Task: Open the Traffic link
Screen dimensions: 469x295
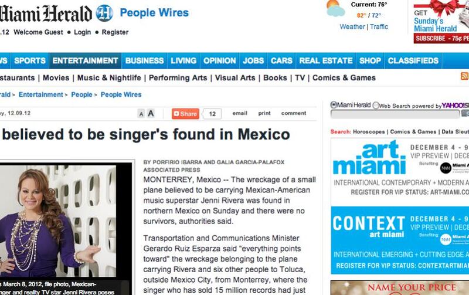Action: [x=379, y=26]
